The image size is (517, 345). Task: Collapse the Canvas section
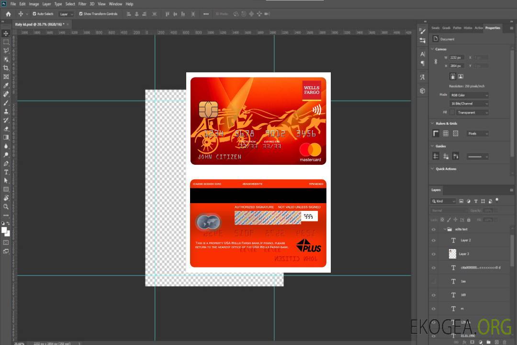[x=433, y=49]
